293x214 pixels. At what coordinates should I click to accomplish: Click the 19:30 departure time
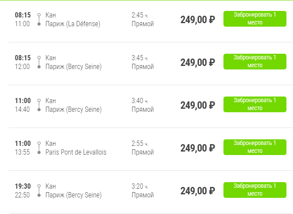click(x=23, y=186)
